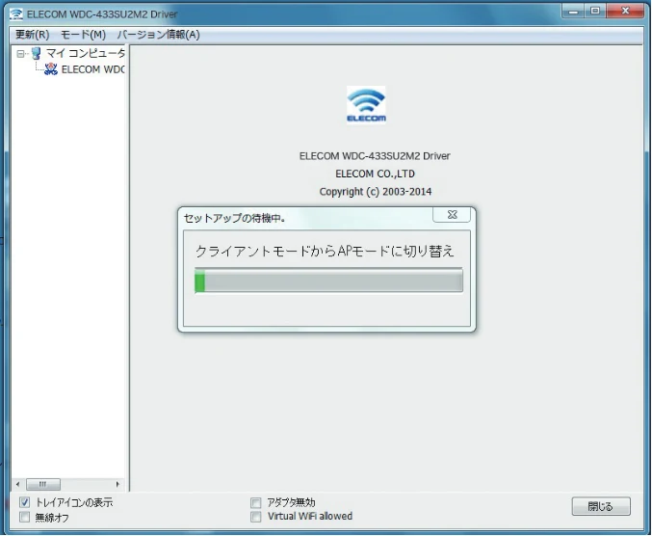Click the ELECOM Wi-Fi logo image

[x=366, y=105]
